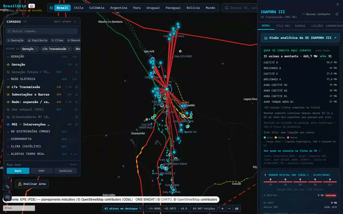Click the locate/fly-to arrow icon
This screenshot has width=343, height=214.
(337, 14)
